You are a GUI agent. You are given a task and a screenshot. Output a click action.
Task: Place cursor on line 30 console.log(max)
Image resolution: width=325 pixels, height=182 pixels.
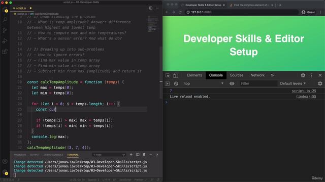pos(50,136)
